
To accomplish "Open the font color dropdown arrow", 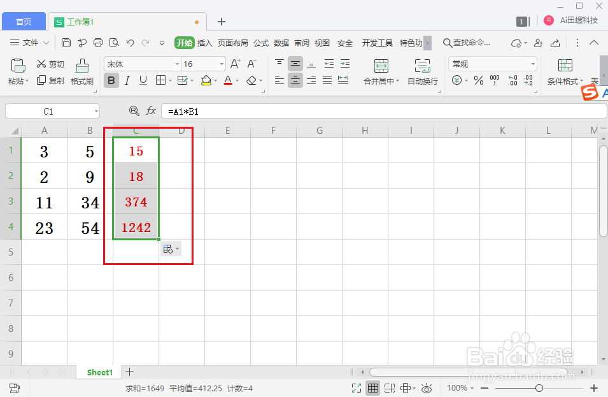I will 236,80.
